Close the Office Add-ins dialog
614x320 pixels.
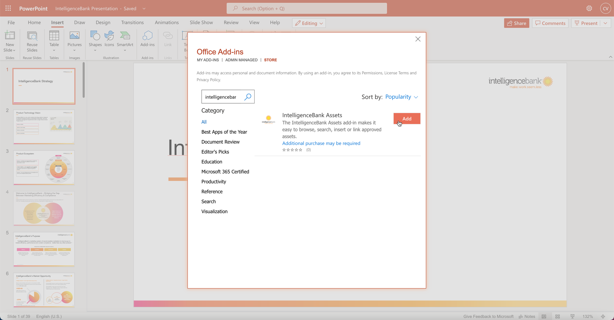(418, 39)
